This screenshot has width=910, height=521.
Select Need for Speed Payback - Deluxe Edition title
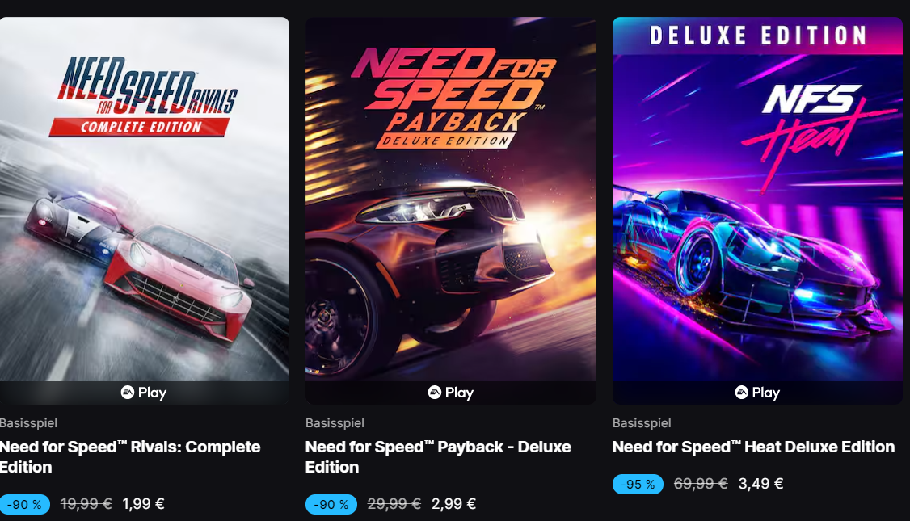pos(438,456)
